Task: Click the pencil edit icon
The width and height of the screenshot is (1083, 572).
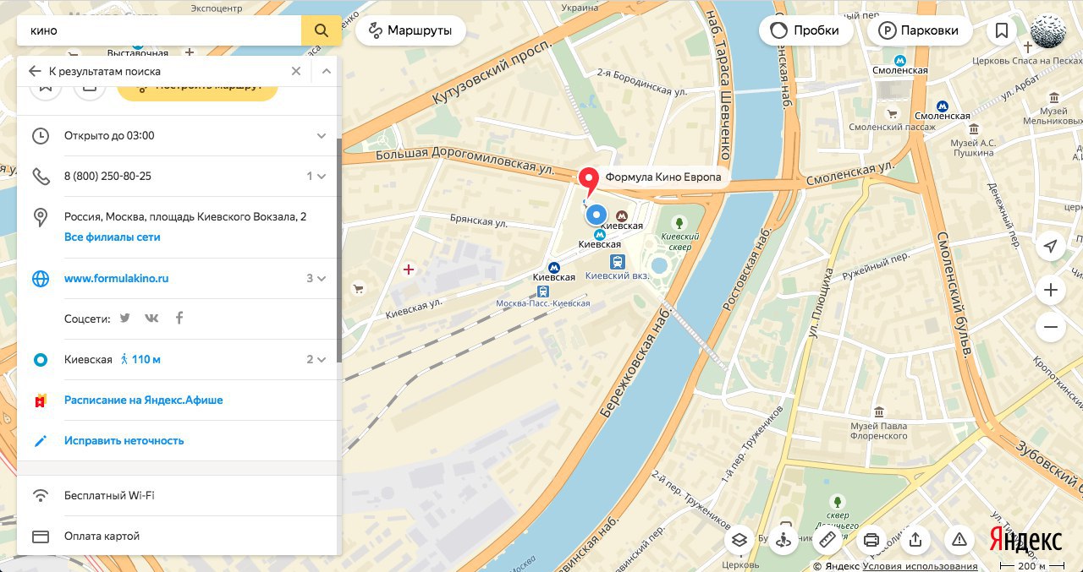Action: 40,440
